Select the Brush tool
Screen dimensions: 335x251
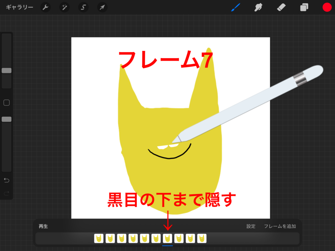[235, 7]
